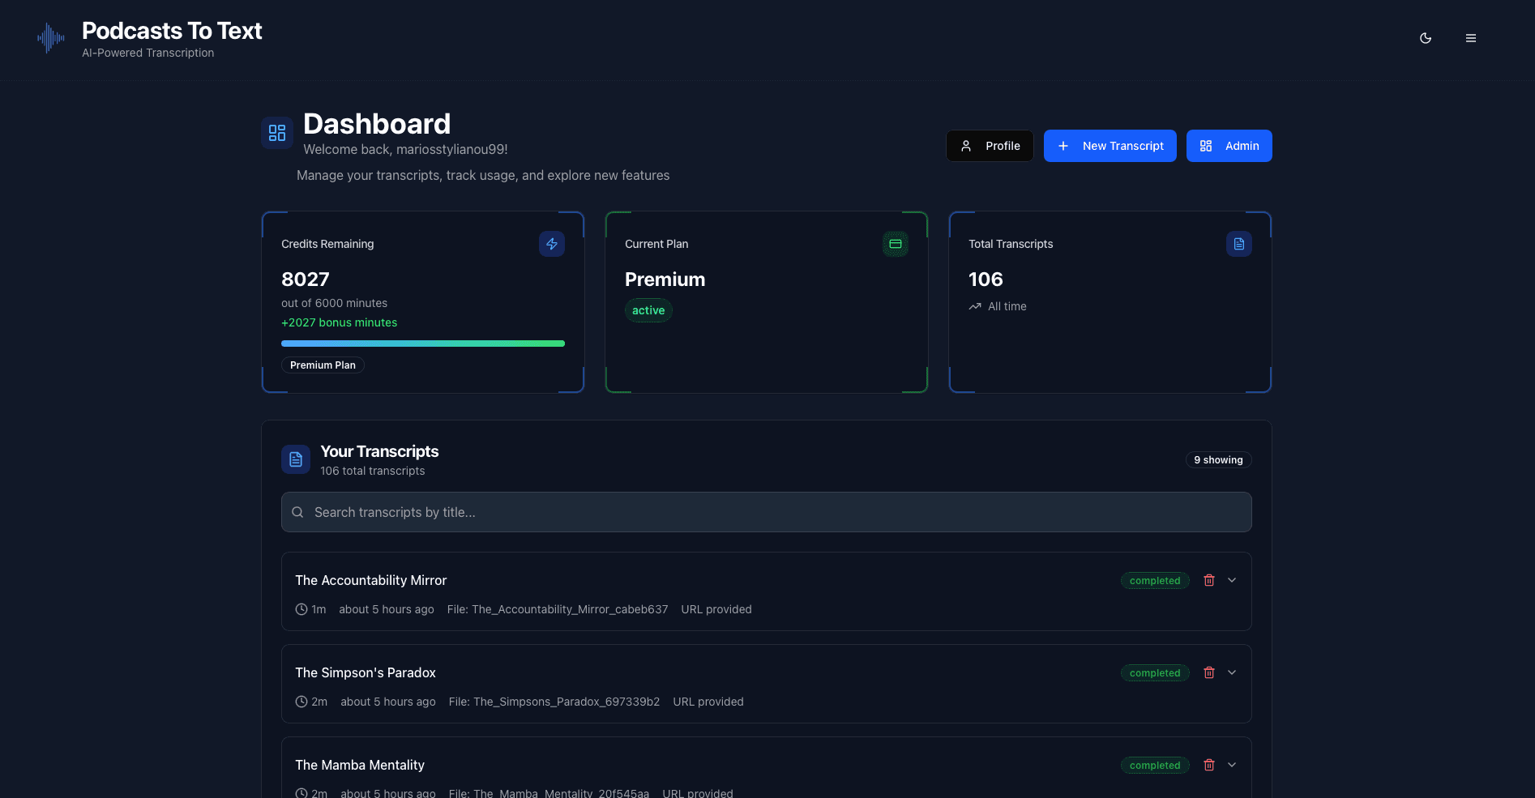Expand The Accountability Mirror transcript details
This screenshot has width=1535, height=798.
click(1232, 580)
